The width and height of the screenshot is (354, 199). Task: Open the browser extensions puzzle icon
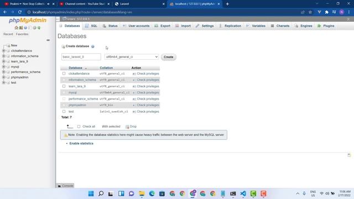pos(327,12)
